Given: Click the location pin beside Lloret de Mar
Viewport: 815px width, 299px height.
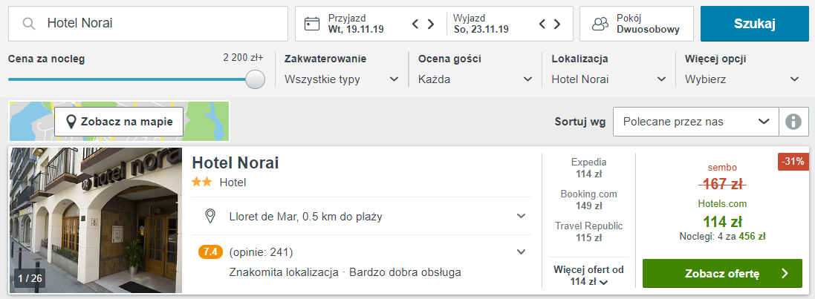Looking at the screenshot, I should pos(210,216).
